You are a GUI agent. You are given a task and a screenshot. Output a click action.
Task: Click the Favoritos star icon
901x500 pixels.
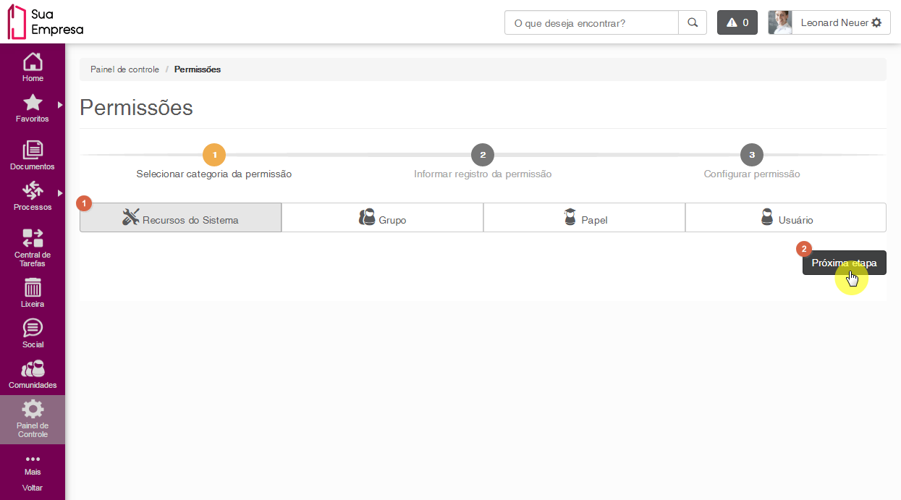tap(33, 104)
